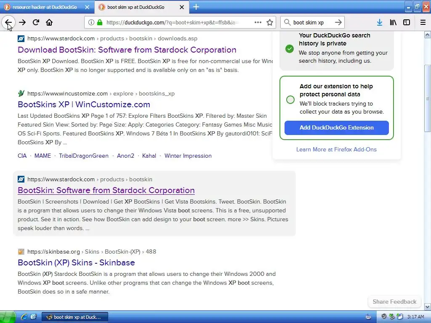Reload the current page
Image resolution: width=431 pixels, height=323 pixels.
pyautogui.click(x=36, y=22)
